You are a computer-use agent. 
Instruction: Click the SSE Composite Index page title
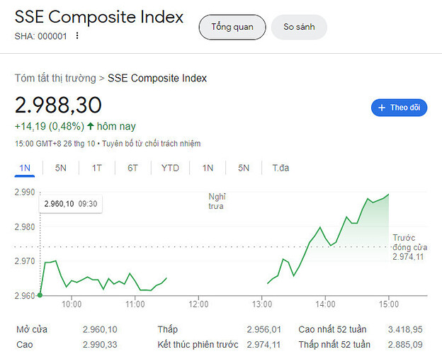coord(99,17)
